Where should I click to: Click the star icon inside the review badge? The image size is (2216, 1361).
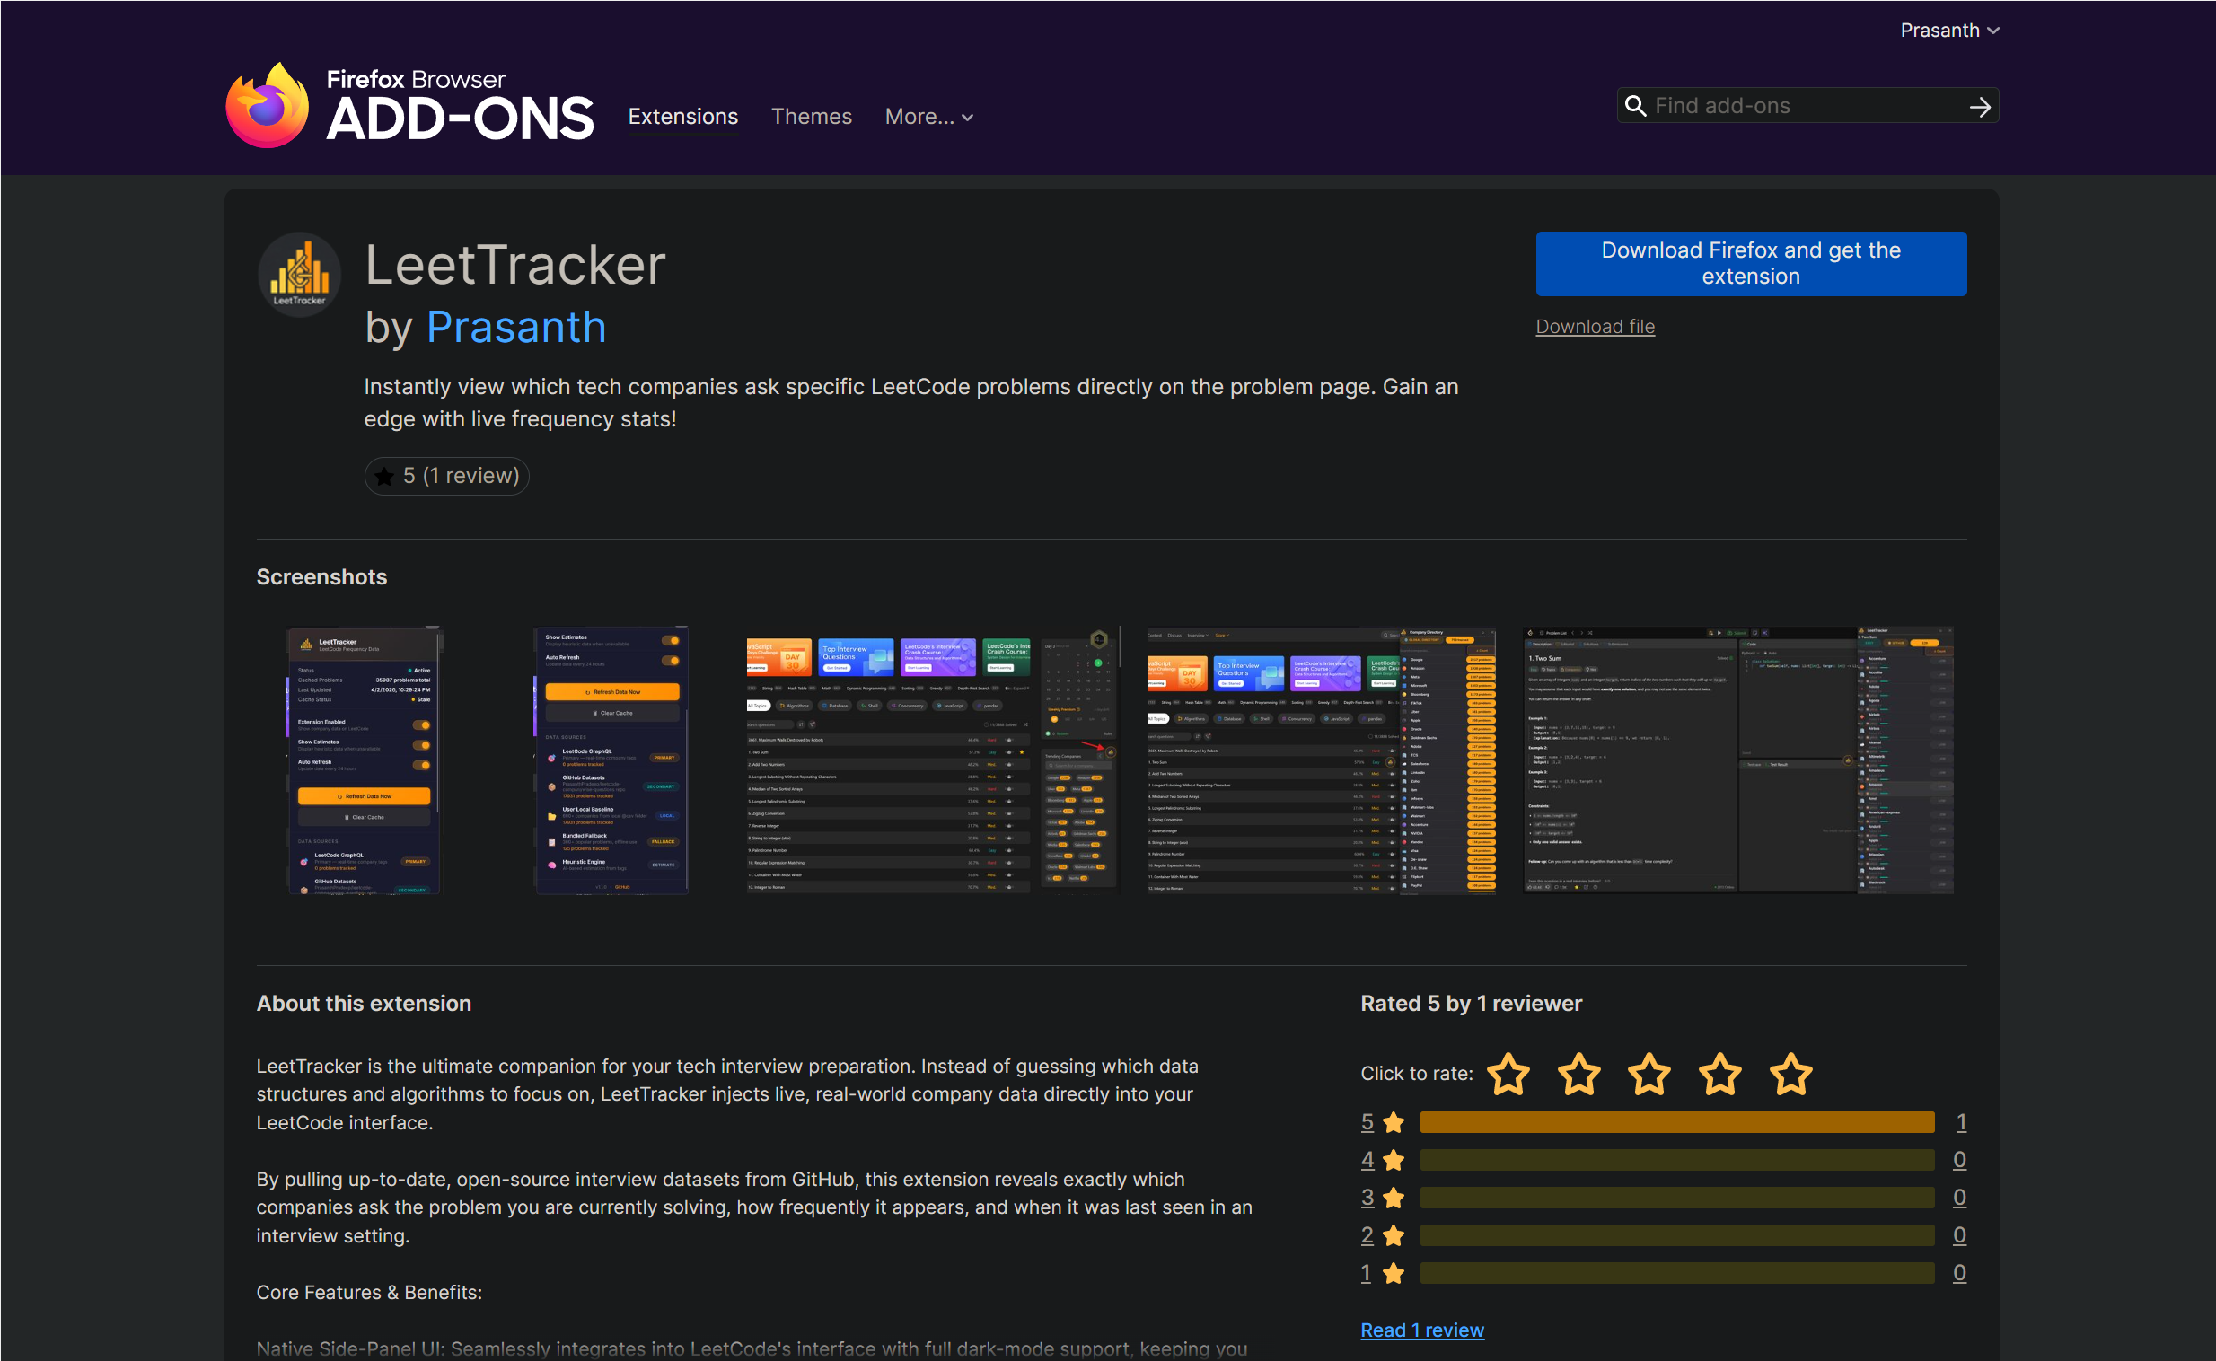pos(384,475)
